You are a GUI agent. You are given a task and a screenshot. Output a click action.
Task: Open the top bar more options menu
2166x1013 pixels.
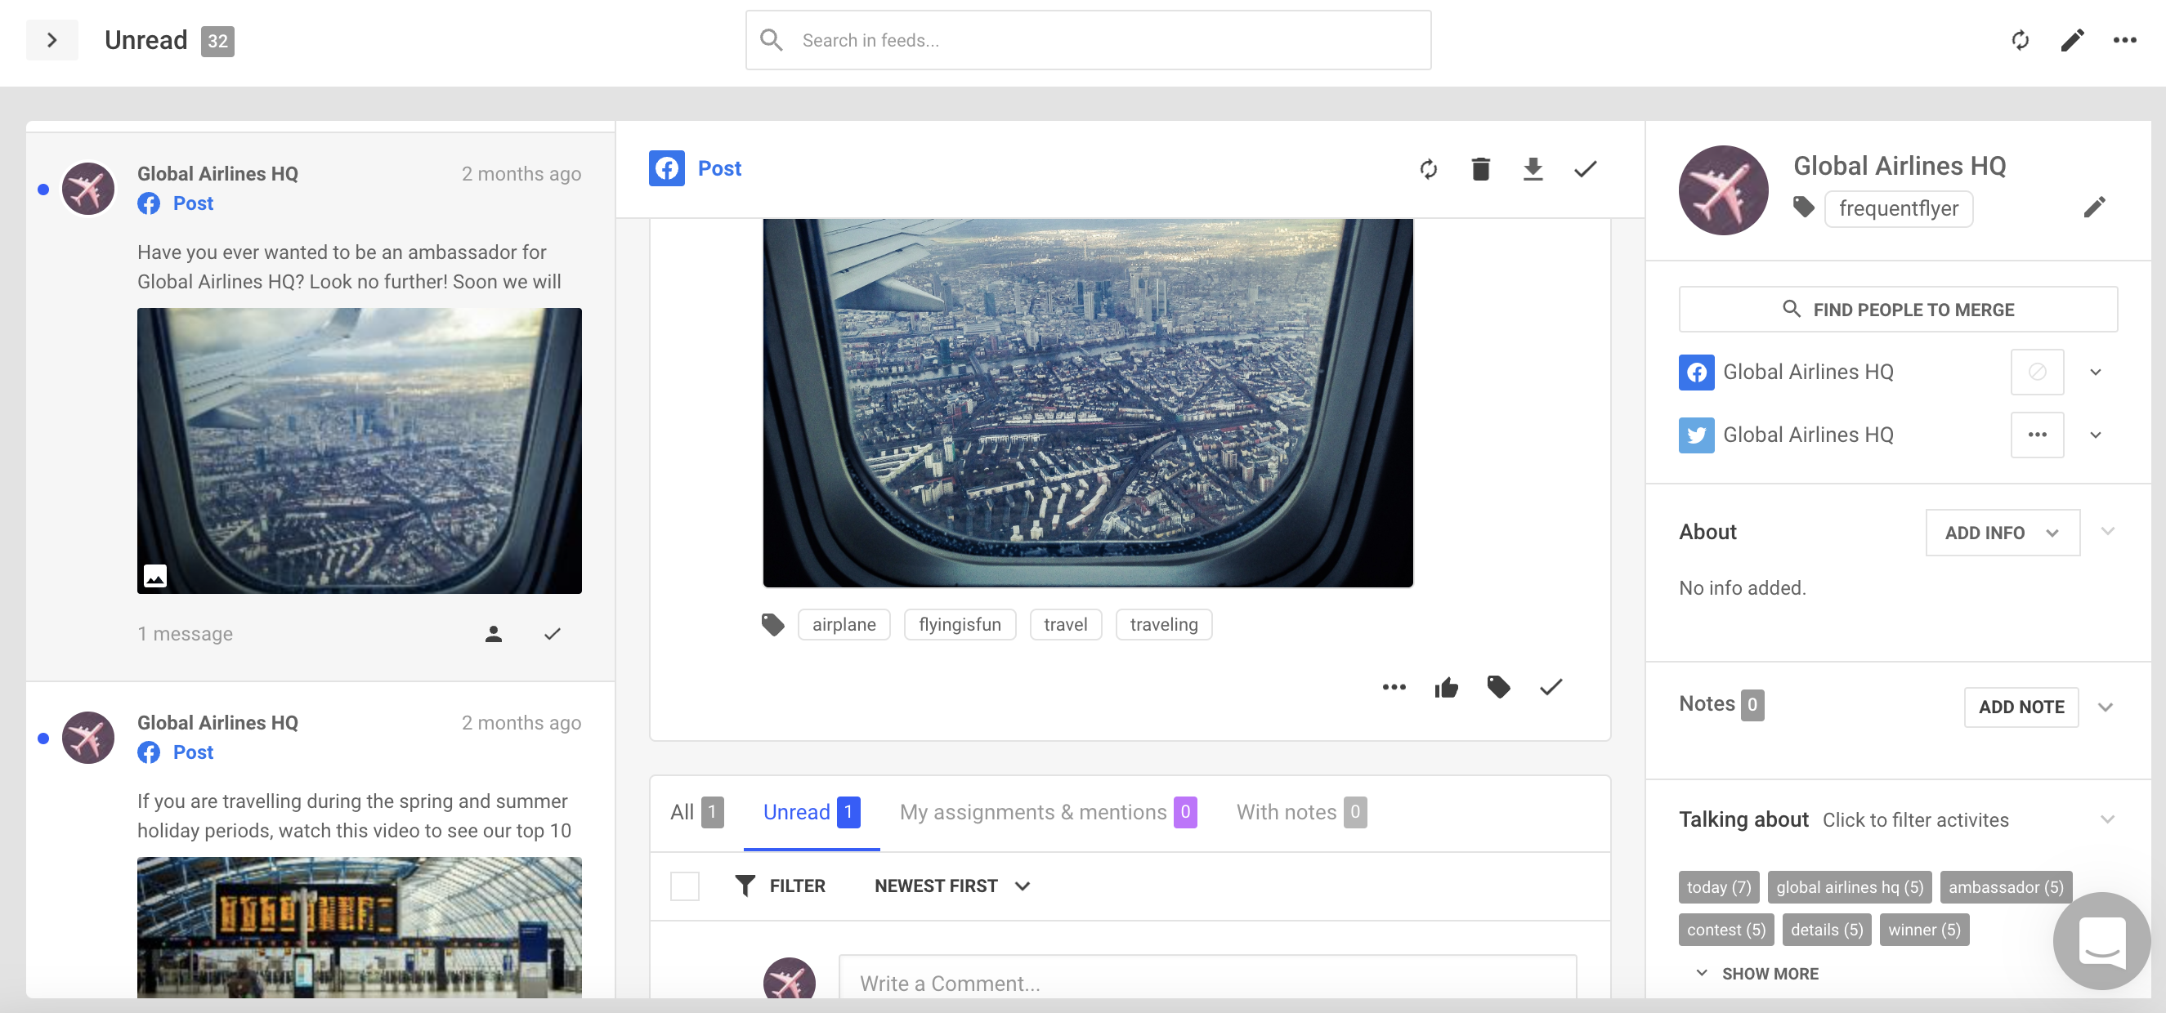coord(2124,39)
